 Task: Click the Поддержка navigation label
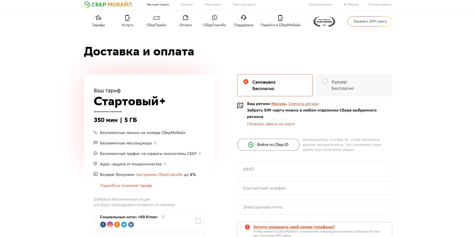244,25
